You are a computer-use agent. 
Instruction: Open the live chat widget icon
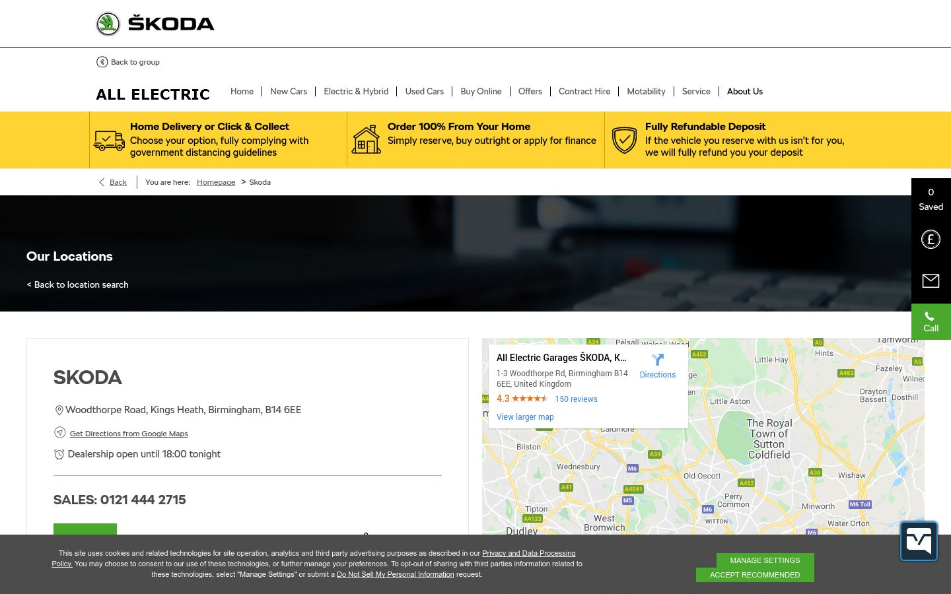point(919,541)
